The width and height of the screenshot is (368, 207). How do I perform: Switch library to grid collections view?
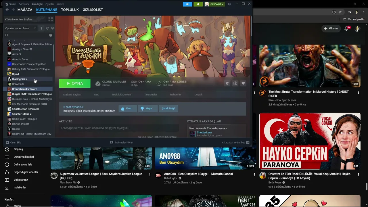[51, 19]
